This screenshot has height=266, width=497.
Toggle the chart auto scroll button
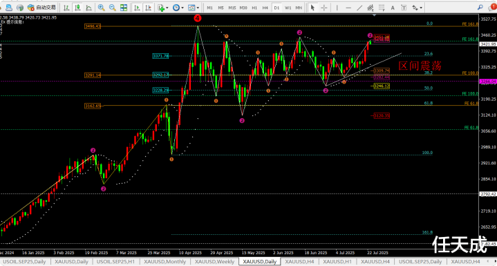[137, 8]
